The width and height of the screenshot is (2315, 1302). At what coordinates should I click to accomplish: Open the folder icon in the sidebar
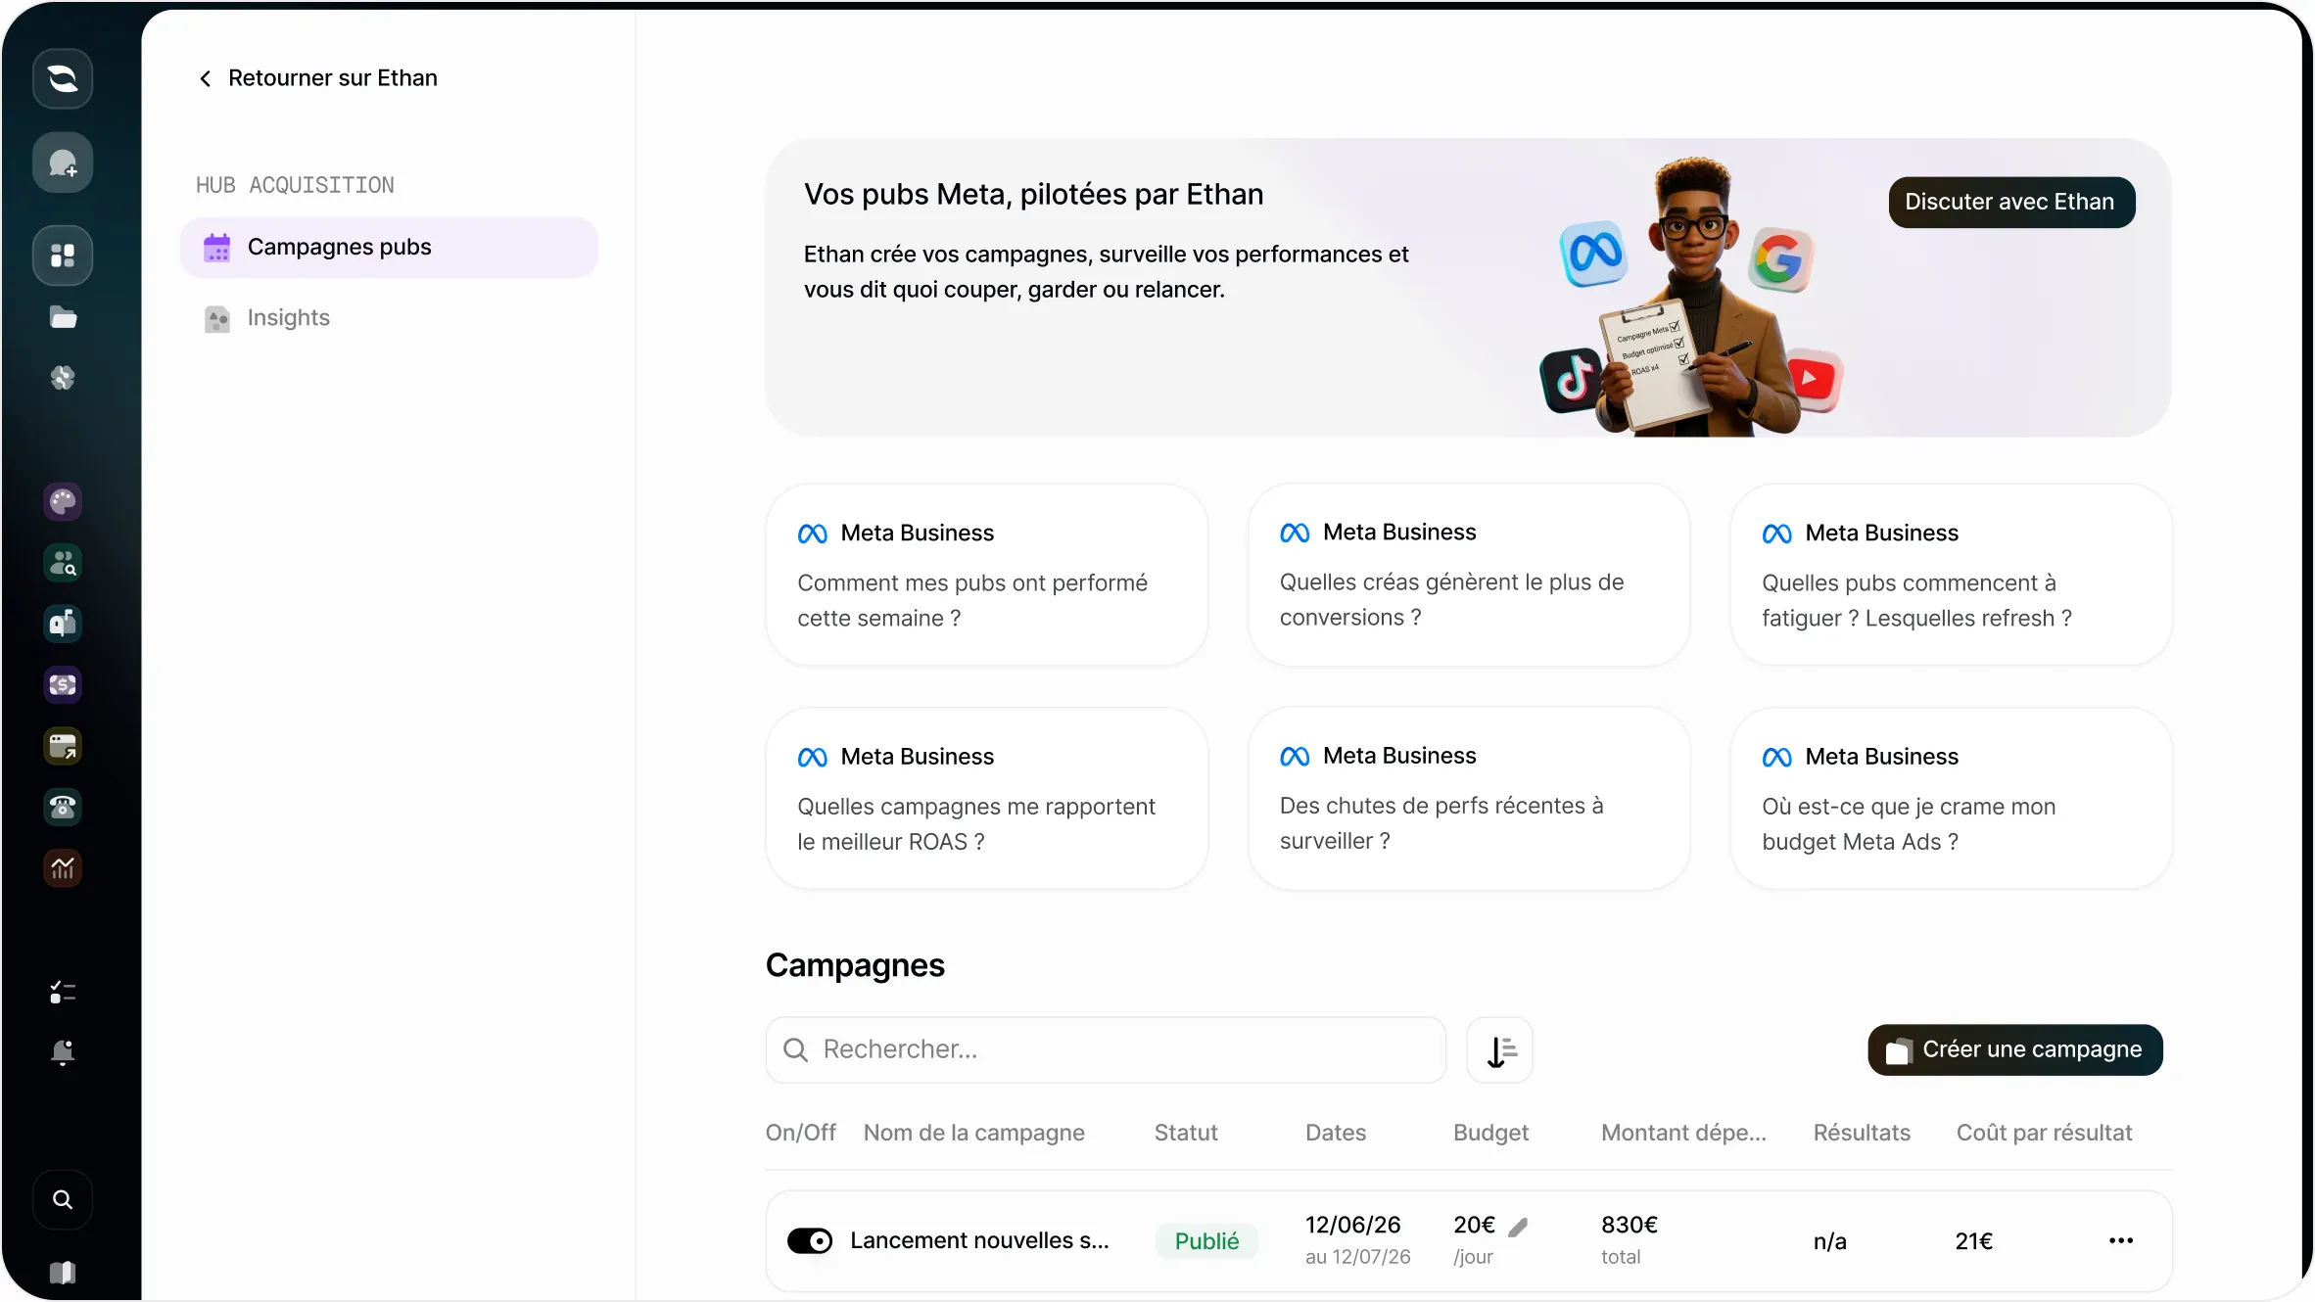[63, 317]
